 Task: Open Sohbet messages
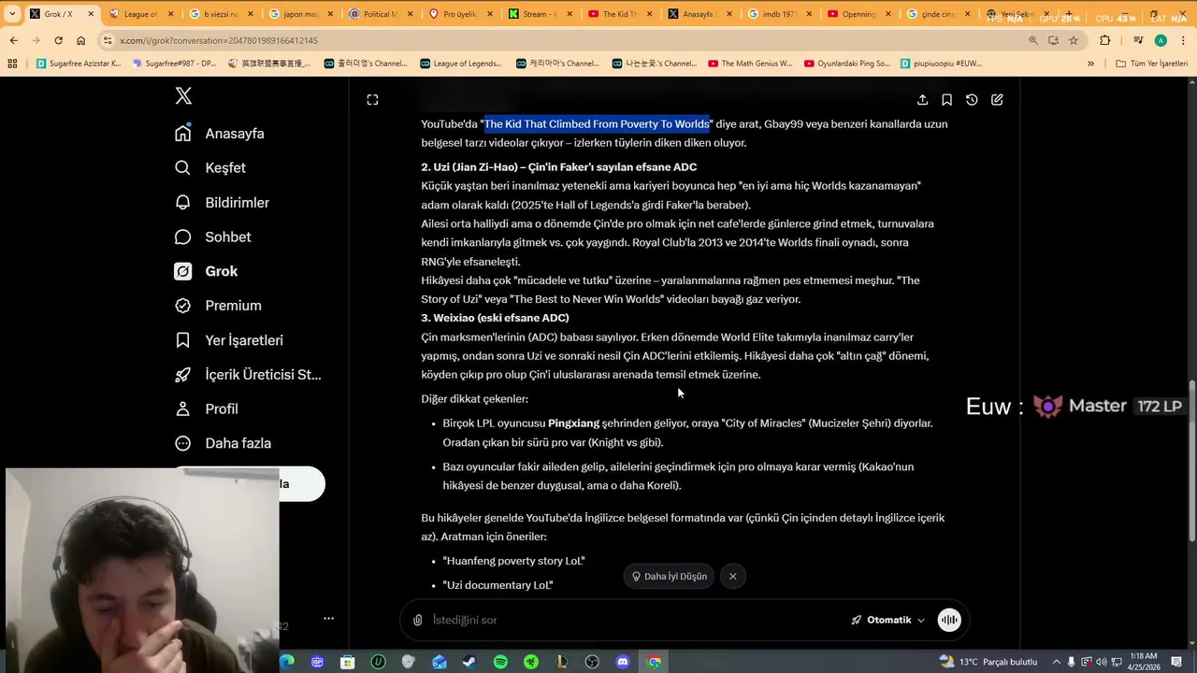(x=213, y=237)
